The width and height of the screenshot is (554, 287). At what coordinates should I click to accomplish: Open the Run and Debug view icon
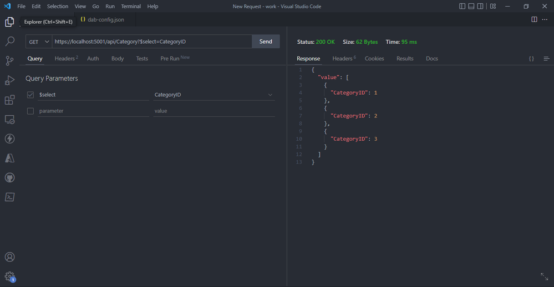pos(9,80)
